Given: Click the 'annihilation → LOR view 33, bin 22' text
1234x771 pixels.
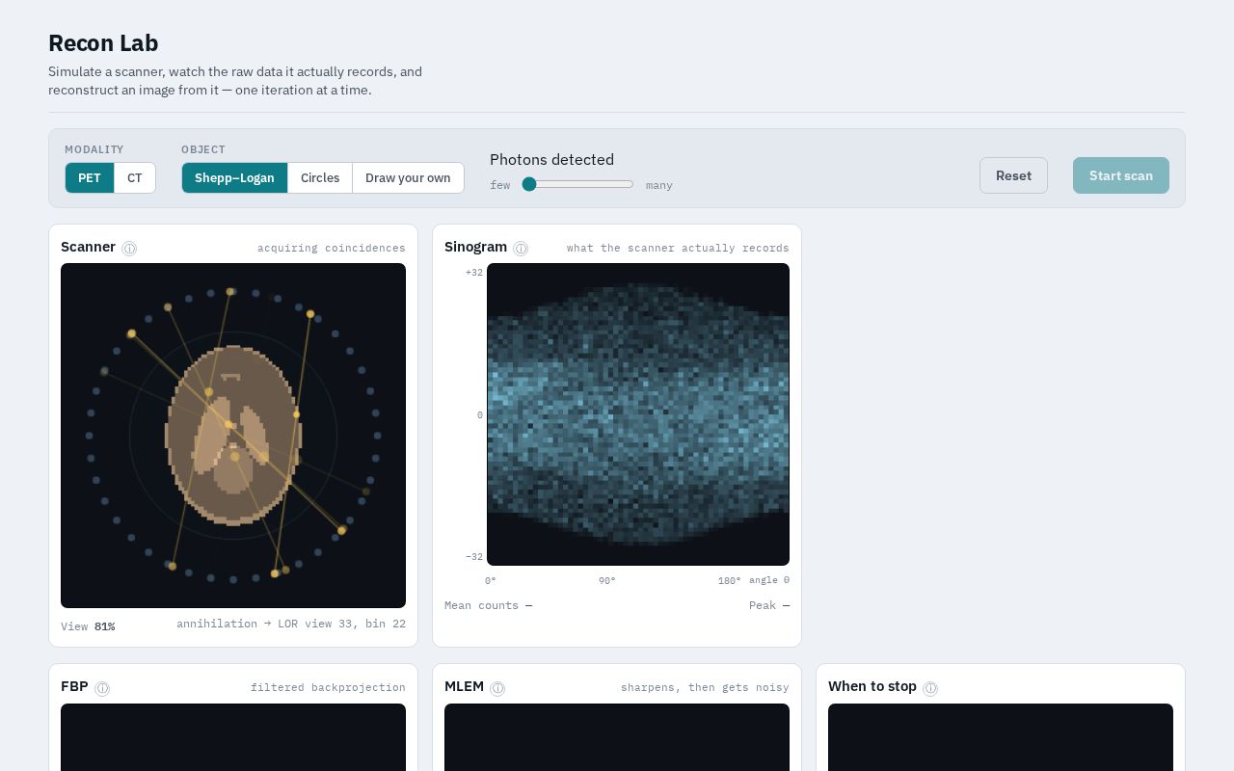Looking at the screenshot, I should 291,624.
